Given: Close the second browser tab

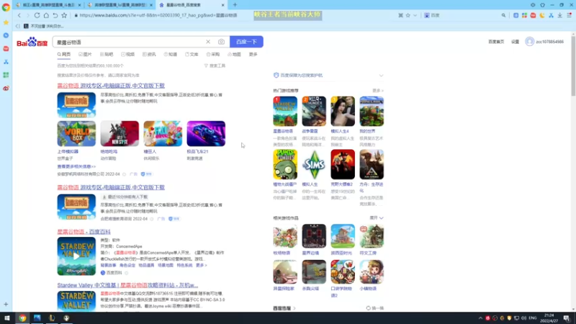Looking at the screenshot, I should pyautogui.click(x=151, y=5).
